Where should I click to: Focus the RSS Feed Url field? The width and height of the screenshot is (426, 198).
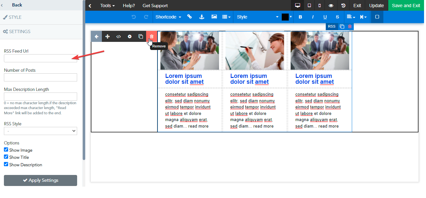point(40,58)
